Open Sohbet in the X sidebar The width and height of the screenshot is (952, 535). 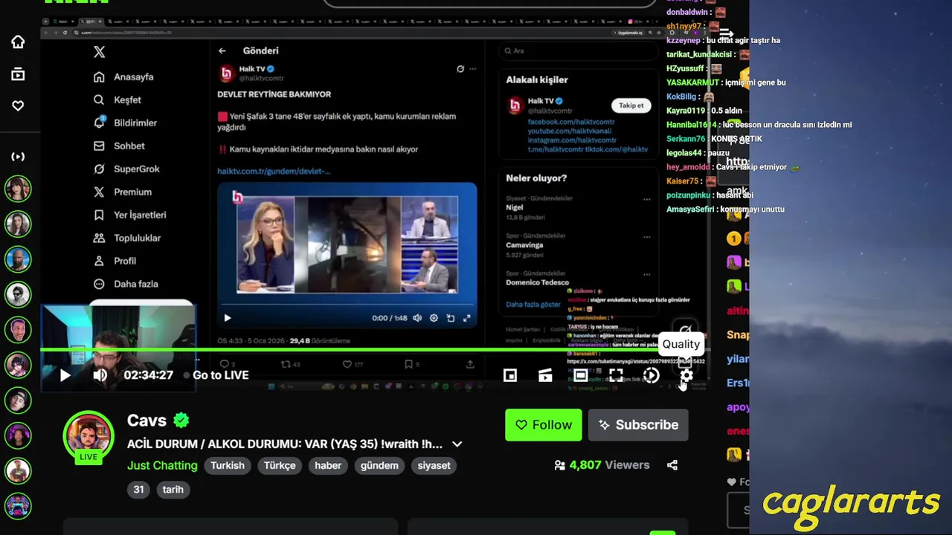pos(119,146)
